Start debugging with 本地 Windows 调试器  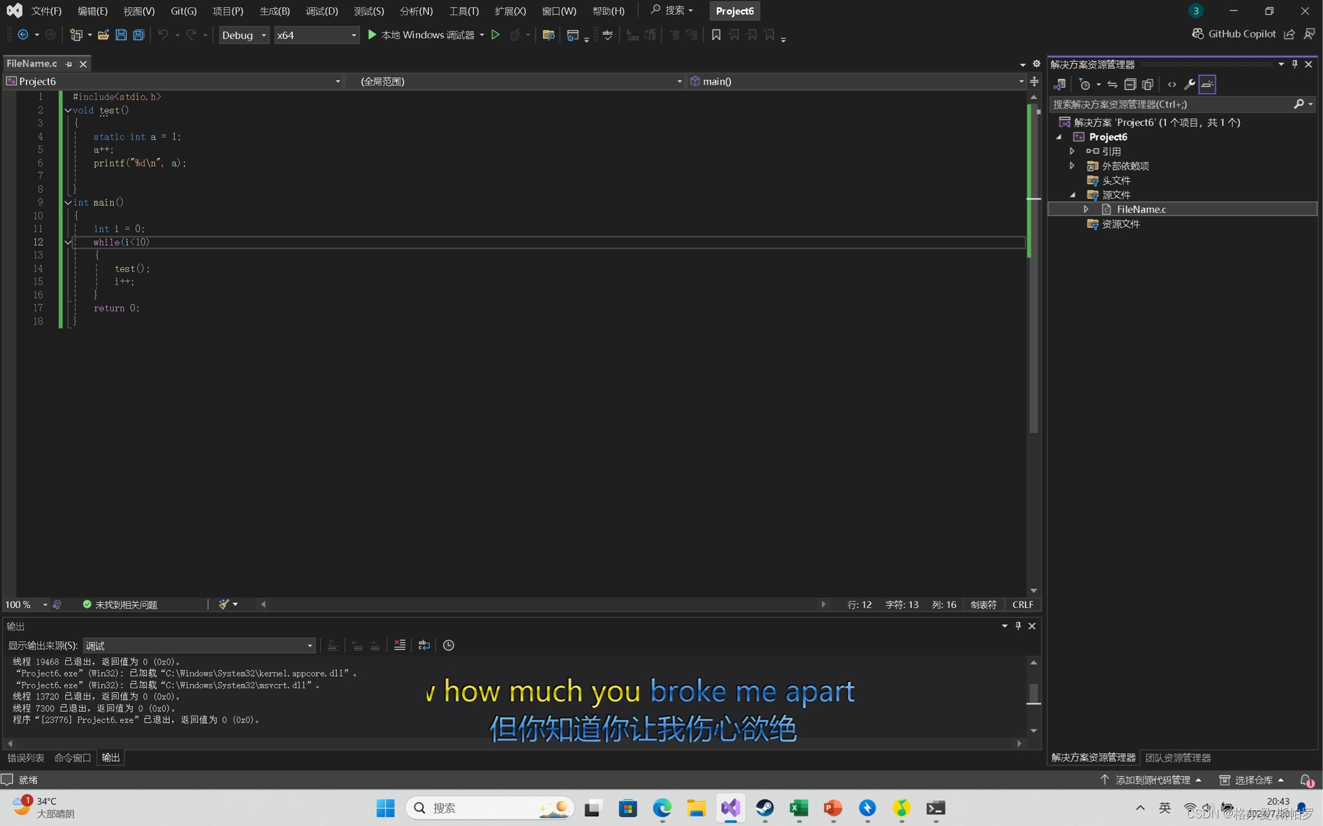pyautogui.click(x=421, y=35)
